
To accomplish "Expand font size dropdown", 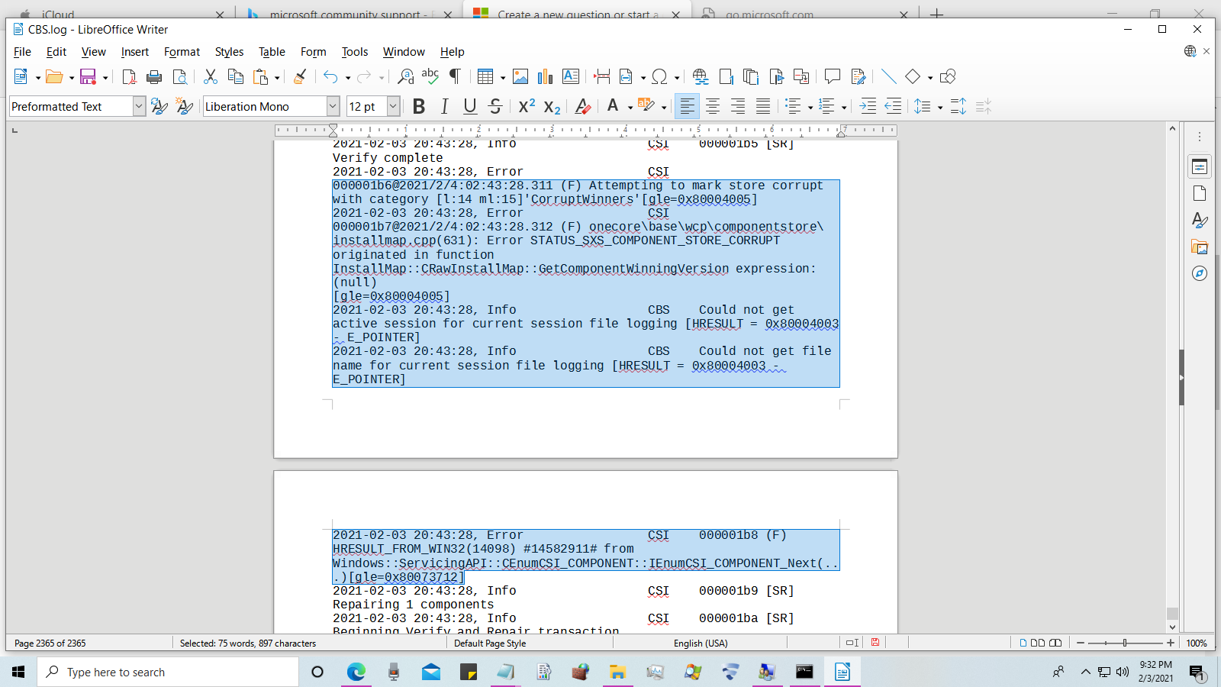I will tap(393, 106).
